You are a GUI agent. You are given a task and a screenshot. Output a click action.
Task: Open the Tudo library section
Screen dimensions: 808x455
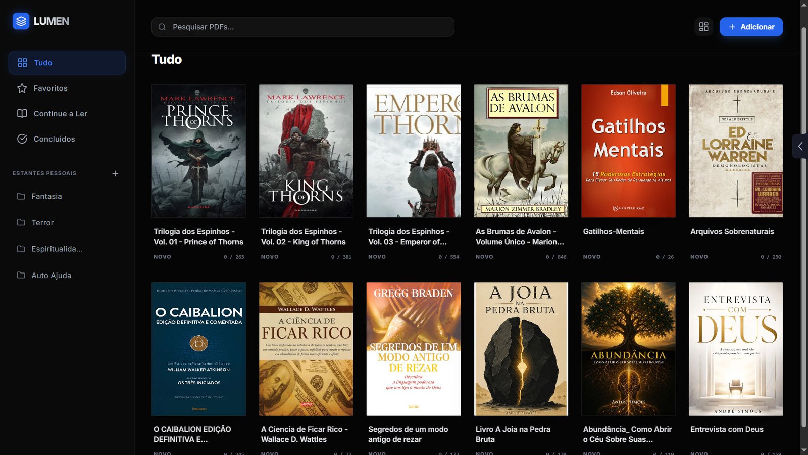(x=67, y=63)
